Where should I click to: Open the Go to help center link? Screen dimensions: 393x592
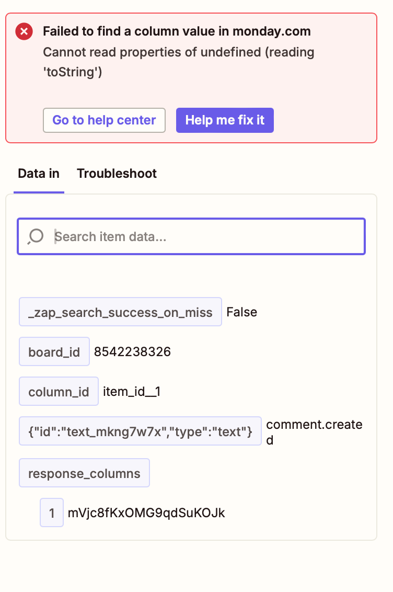coord(104,120)
